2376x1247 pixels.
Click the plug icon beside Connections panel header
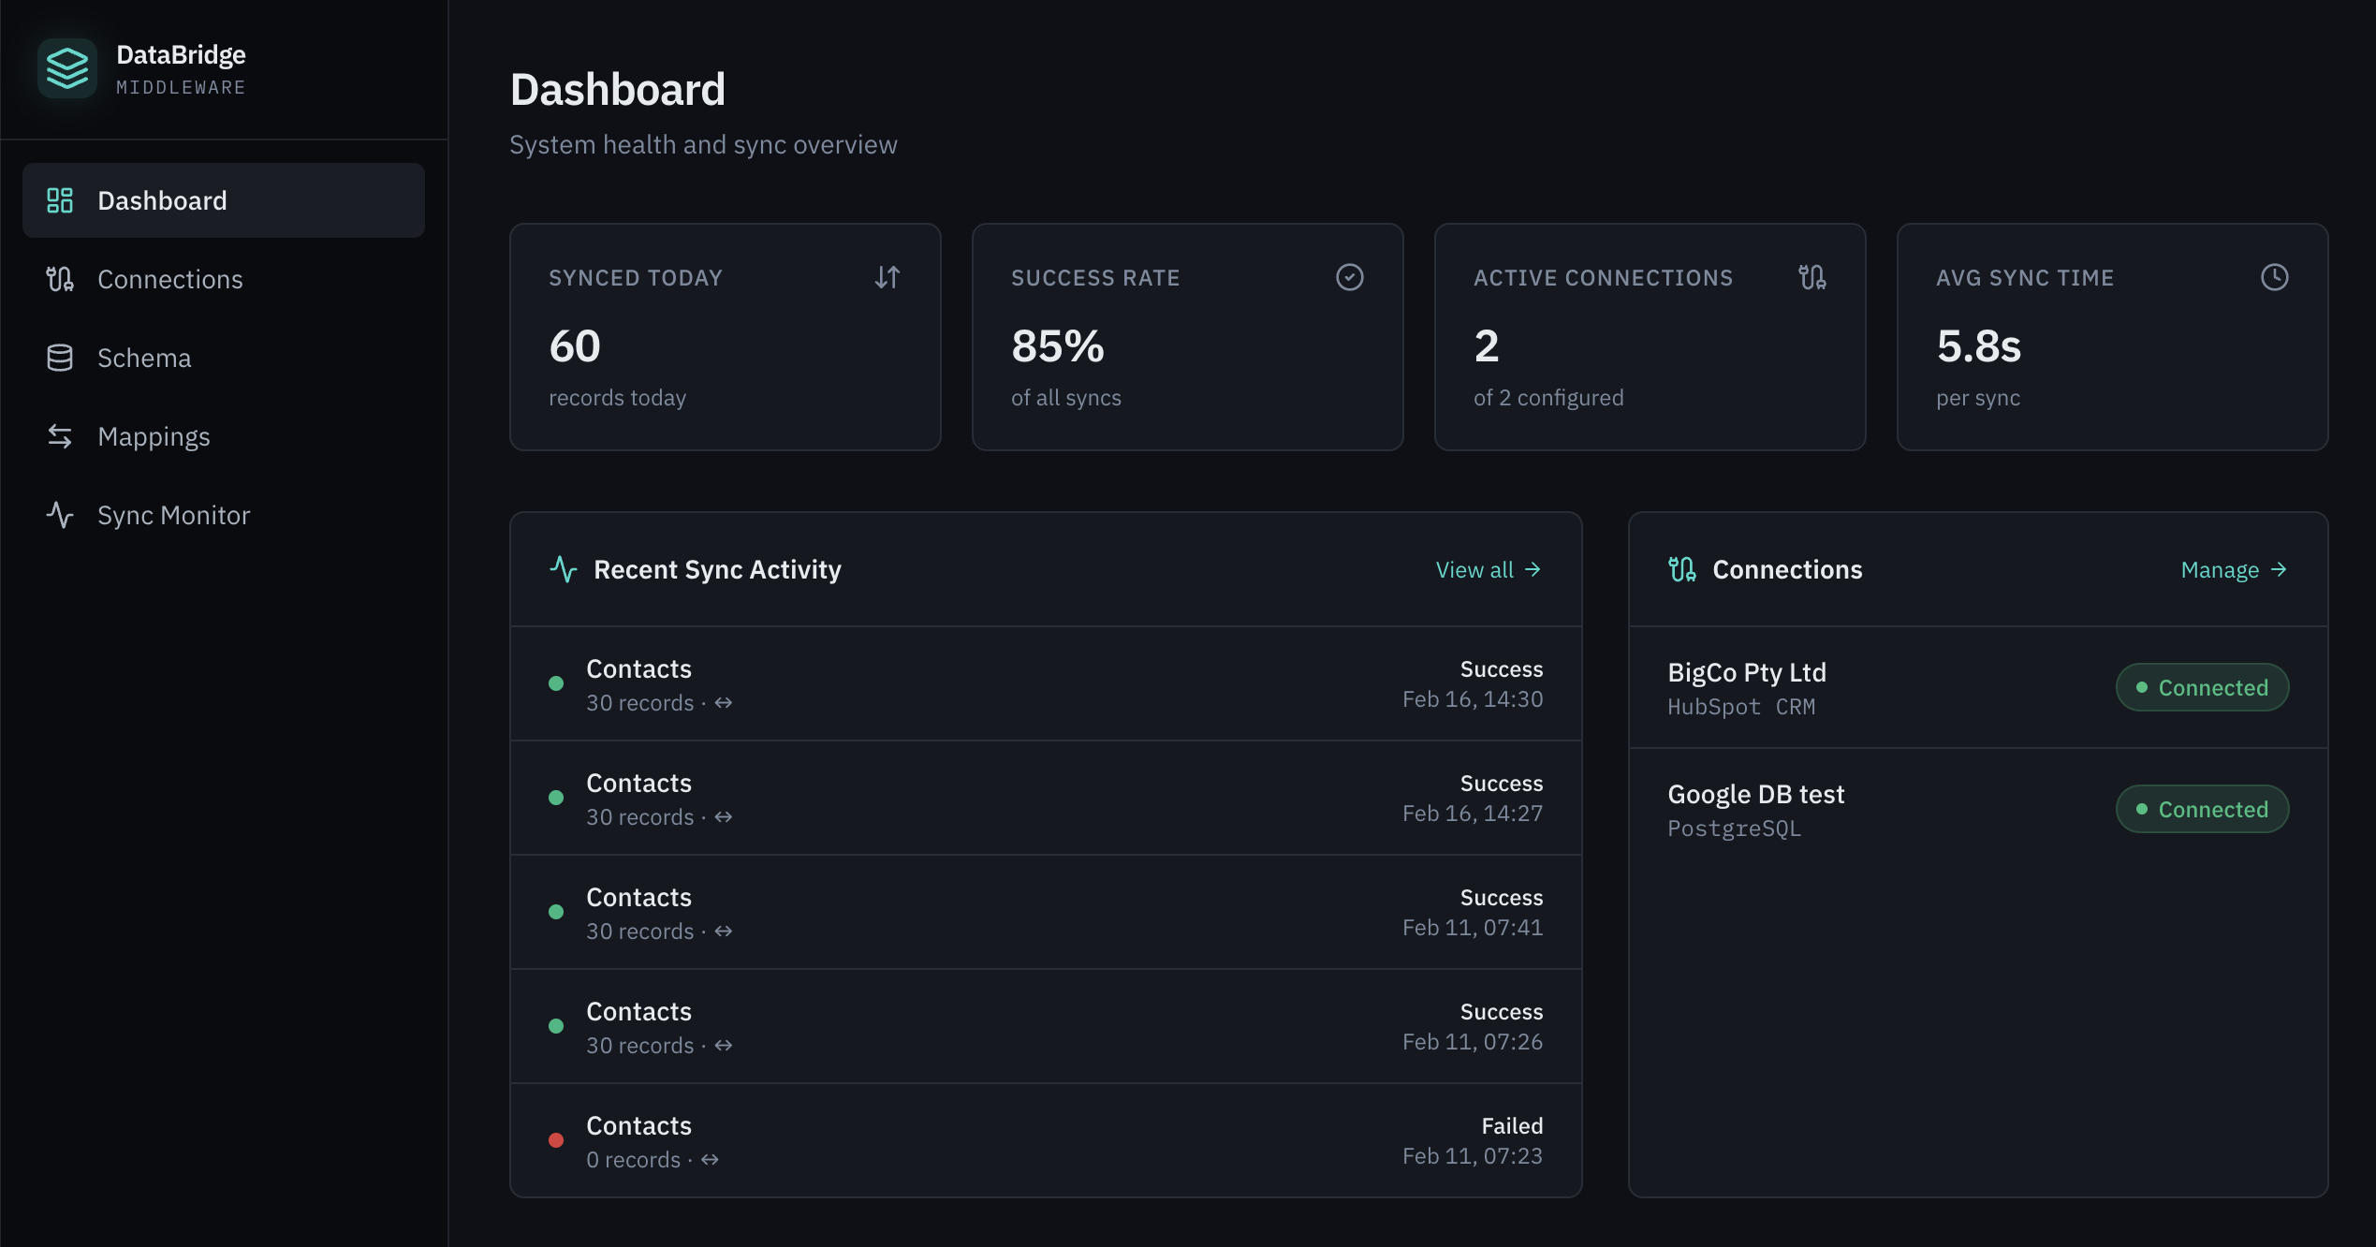click(x=1680, y=569)
